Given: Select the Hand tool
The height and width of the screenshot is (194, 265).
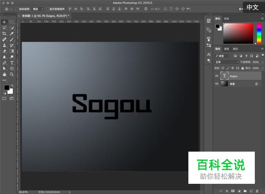Looking at the screenshot, I should coord(4,74).
